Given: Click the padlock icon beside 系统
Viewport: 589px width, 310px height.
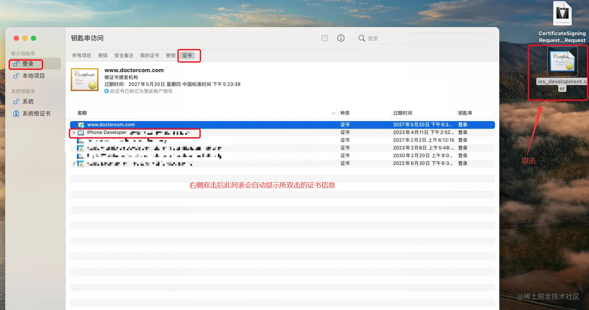Looking at the screenshot, I should (x=16, y=102).
